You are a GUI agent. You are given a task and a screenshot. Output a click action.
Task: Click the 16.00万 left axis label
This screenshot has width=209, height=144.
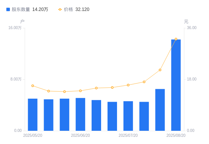click(15, 28)
